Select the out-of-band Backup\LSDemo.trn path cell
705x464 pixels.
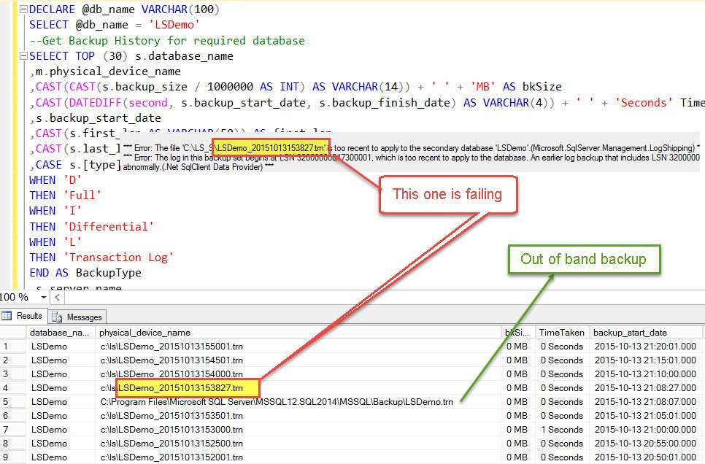point(277,402)
